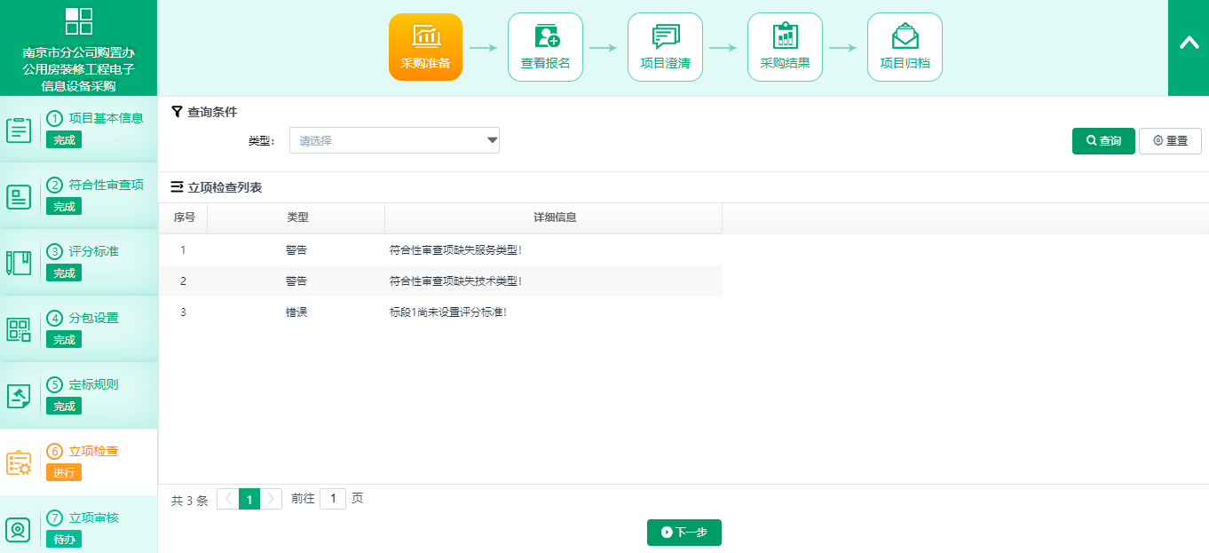
Task: Go to the previous page arrow in pagination
Action: point(228,499)
